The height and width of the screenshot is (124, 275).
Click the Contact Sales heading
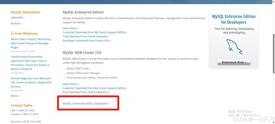point(21,105)
